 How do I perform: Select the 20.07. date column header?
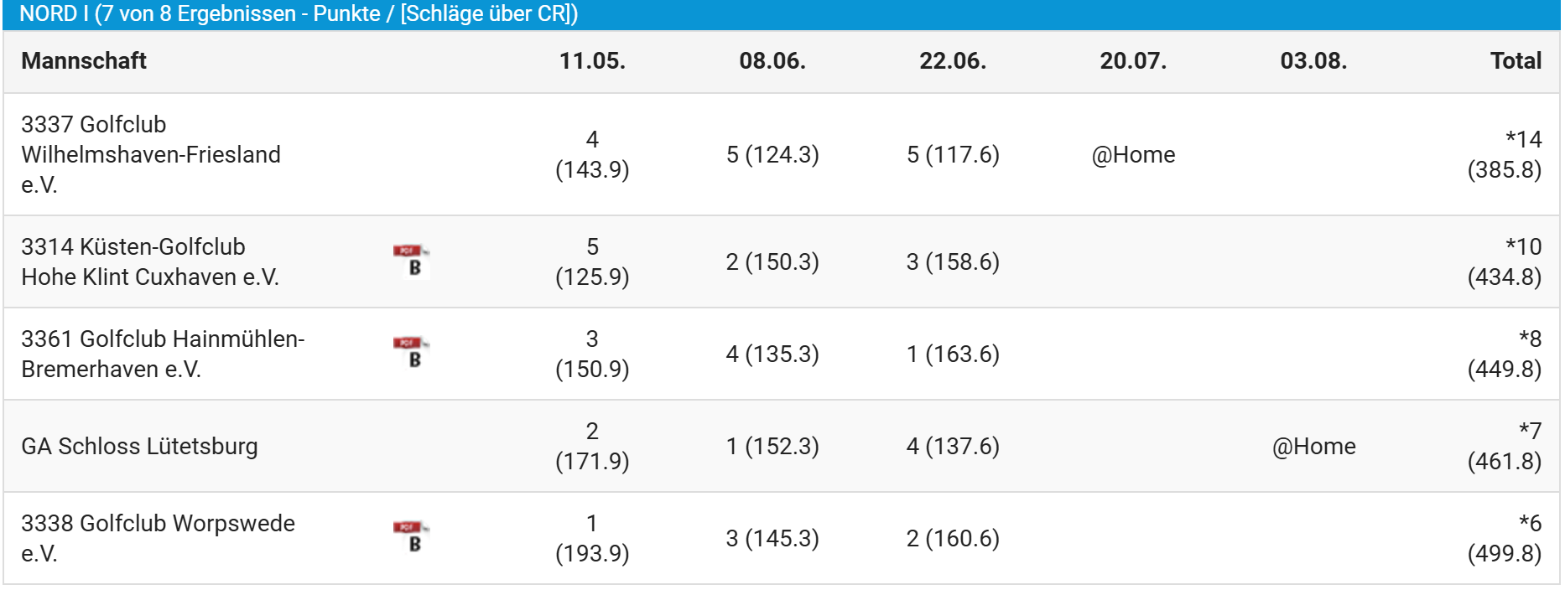point(1133,61)
